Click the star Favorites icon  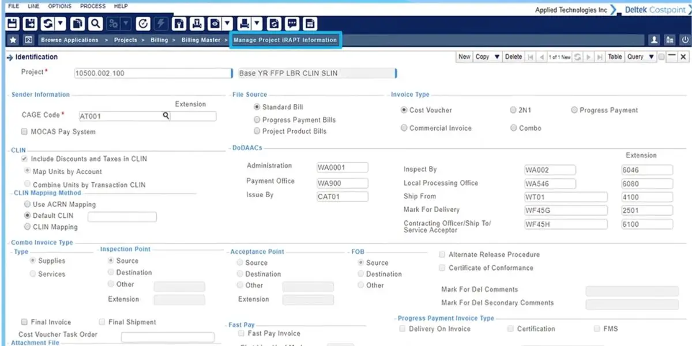(13, 40)
